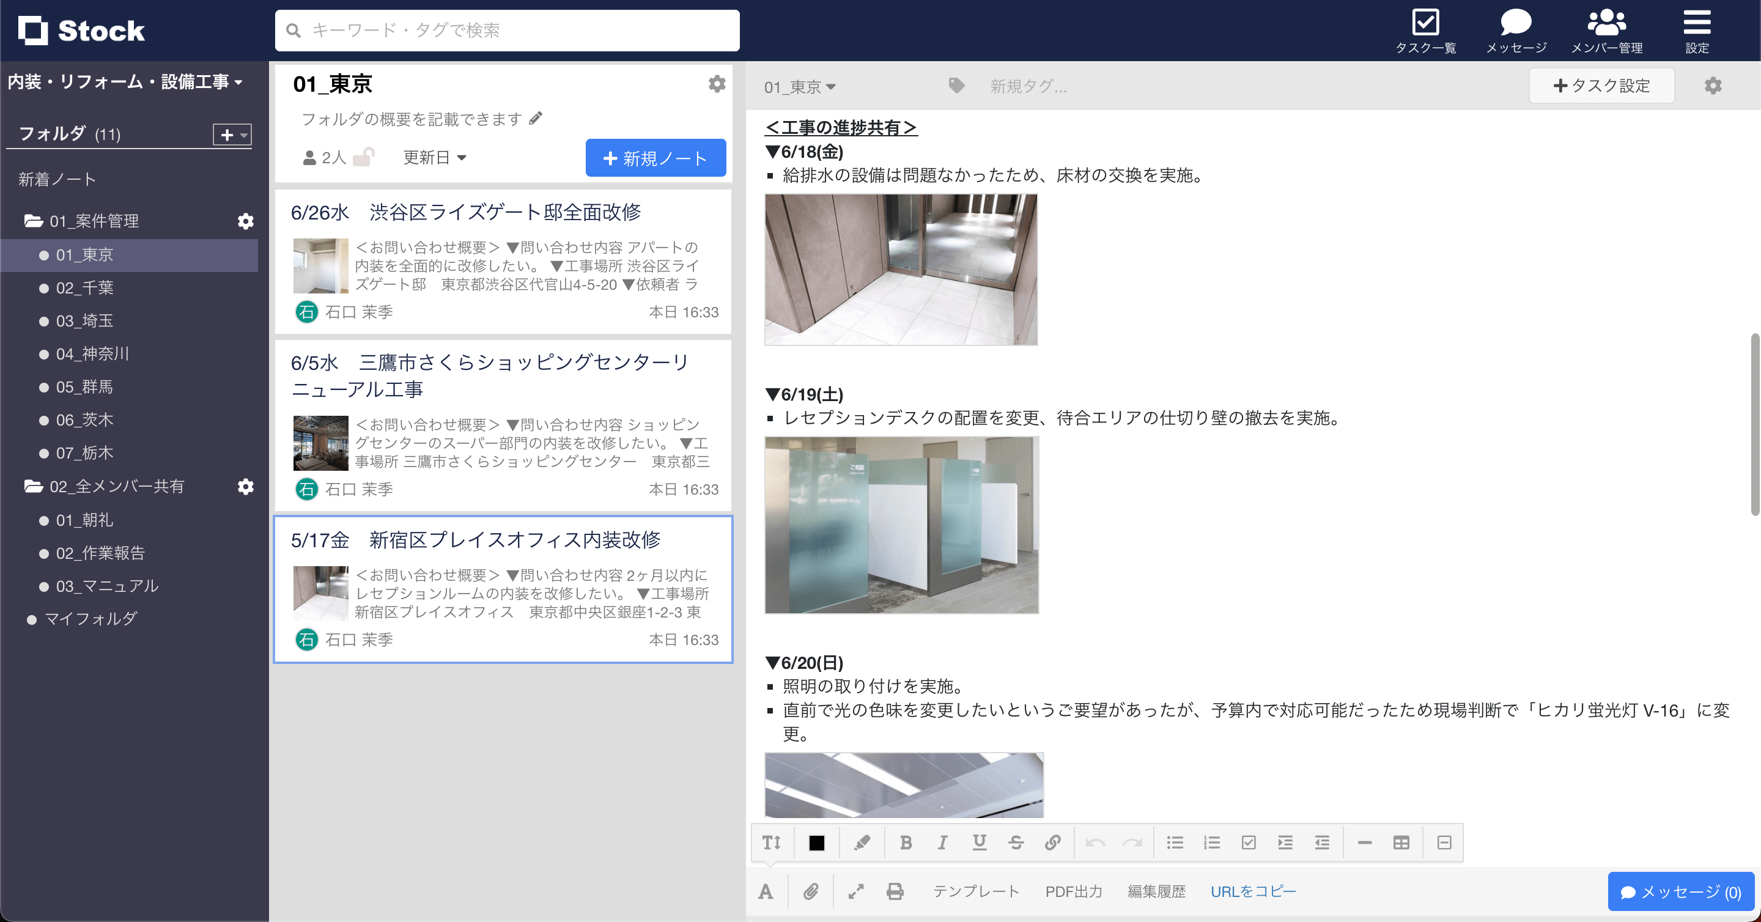The image size is (1761, 922).
Task: Toggle italic formatting
Action: tap(943, 842)
